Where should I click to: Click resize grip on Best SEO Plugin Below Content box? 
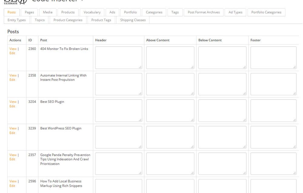click(245, 120)
